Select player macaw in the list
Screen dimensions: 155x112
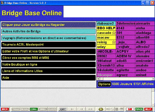click(x=106, y=38)
